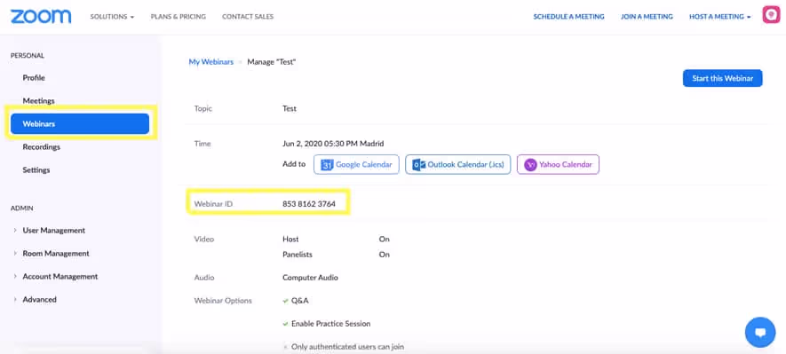The height and width of the screenshot is (354, 786).
Task: Click the Webinar ID number 853 8162 3764
Action: point(309,204)
